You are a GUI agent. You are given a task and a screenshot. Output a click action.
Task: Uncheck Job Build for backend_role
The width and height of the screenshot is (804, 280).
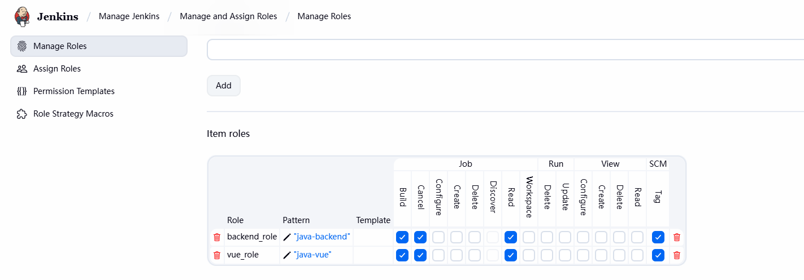(402, 237)
